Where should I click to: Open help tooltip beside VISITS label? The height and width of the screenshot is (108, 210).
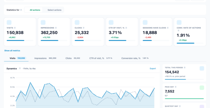[15, 28]
